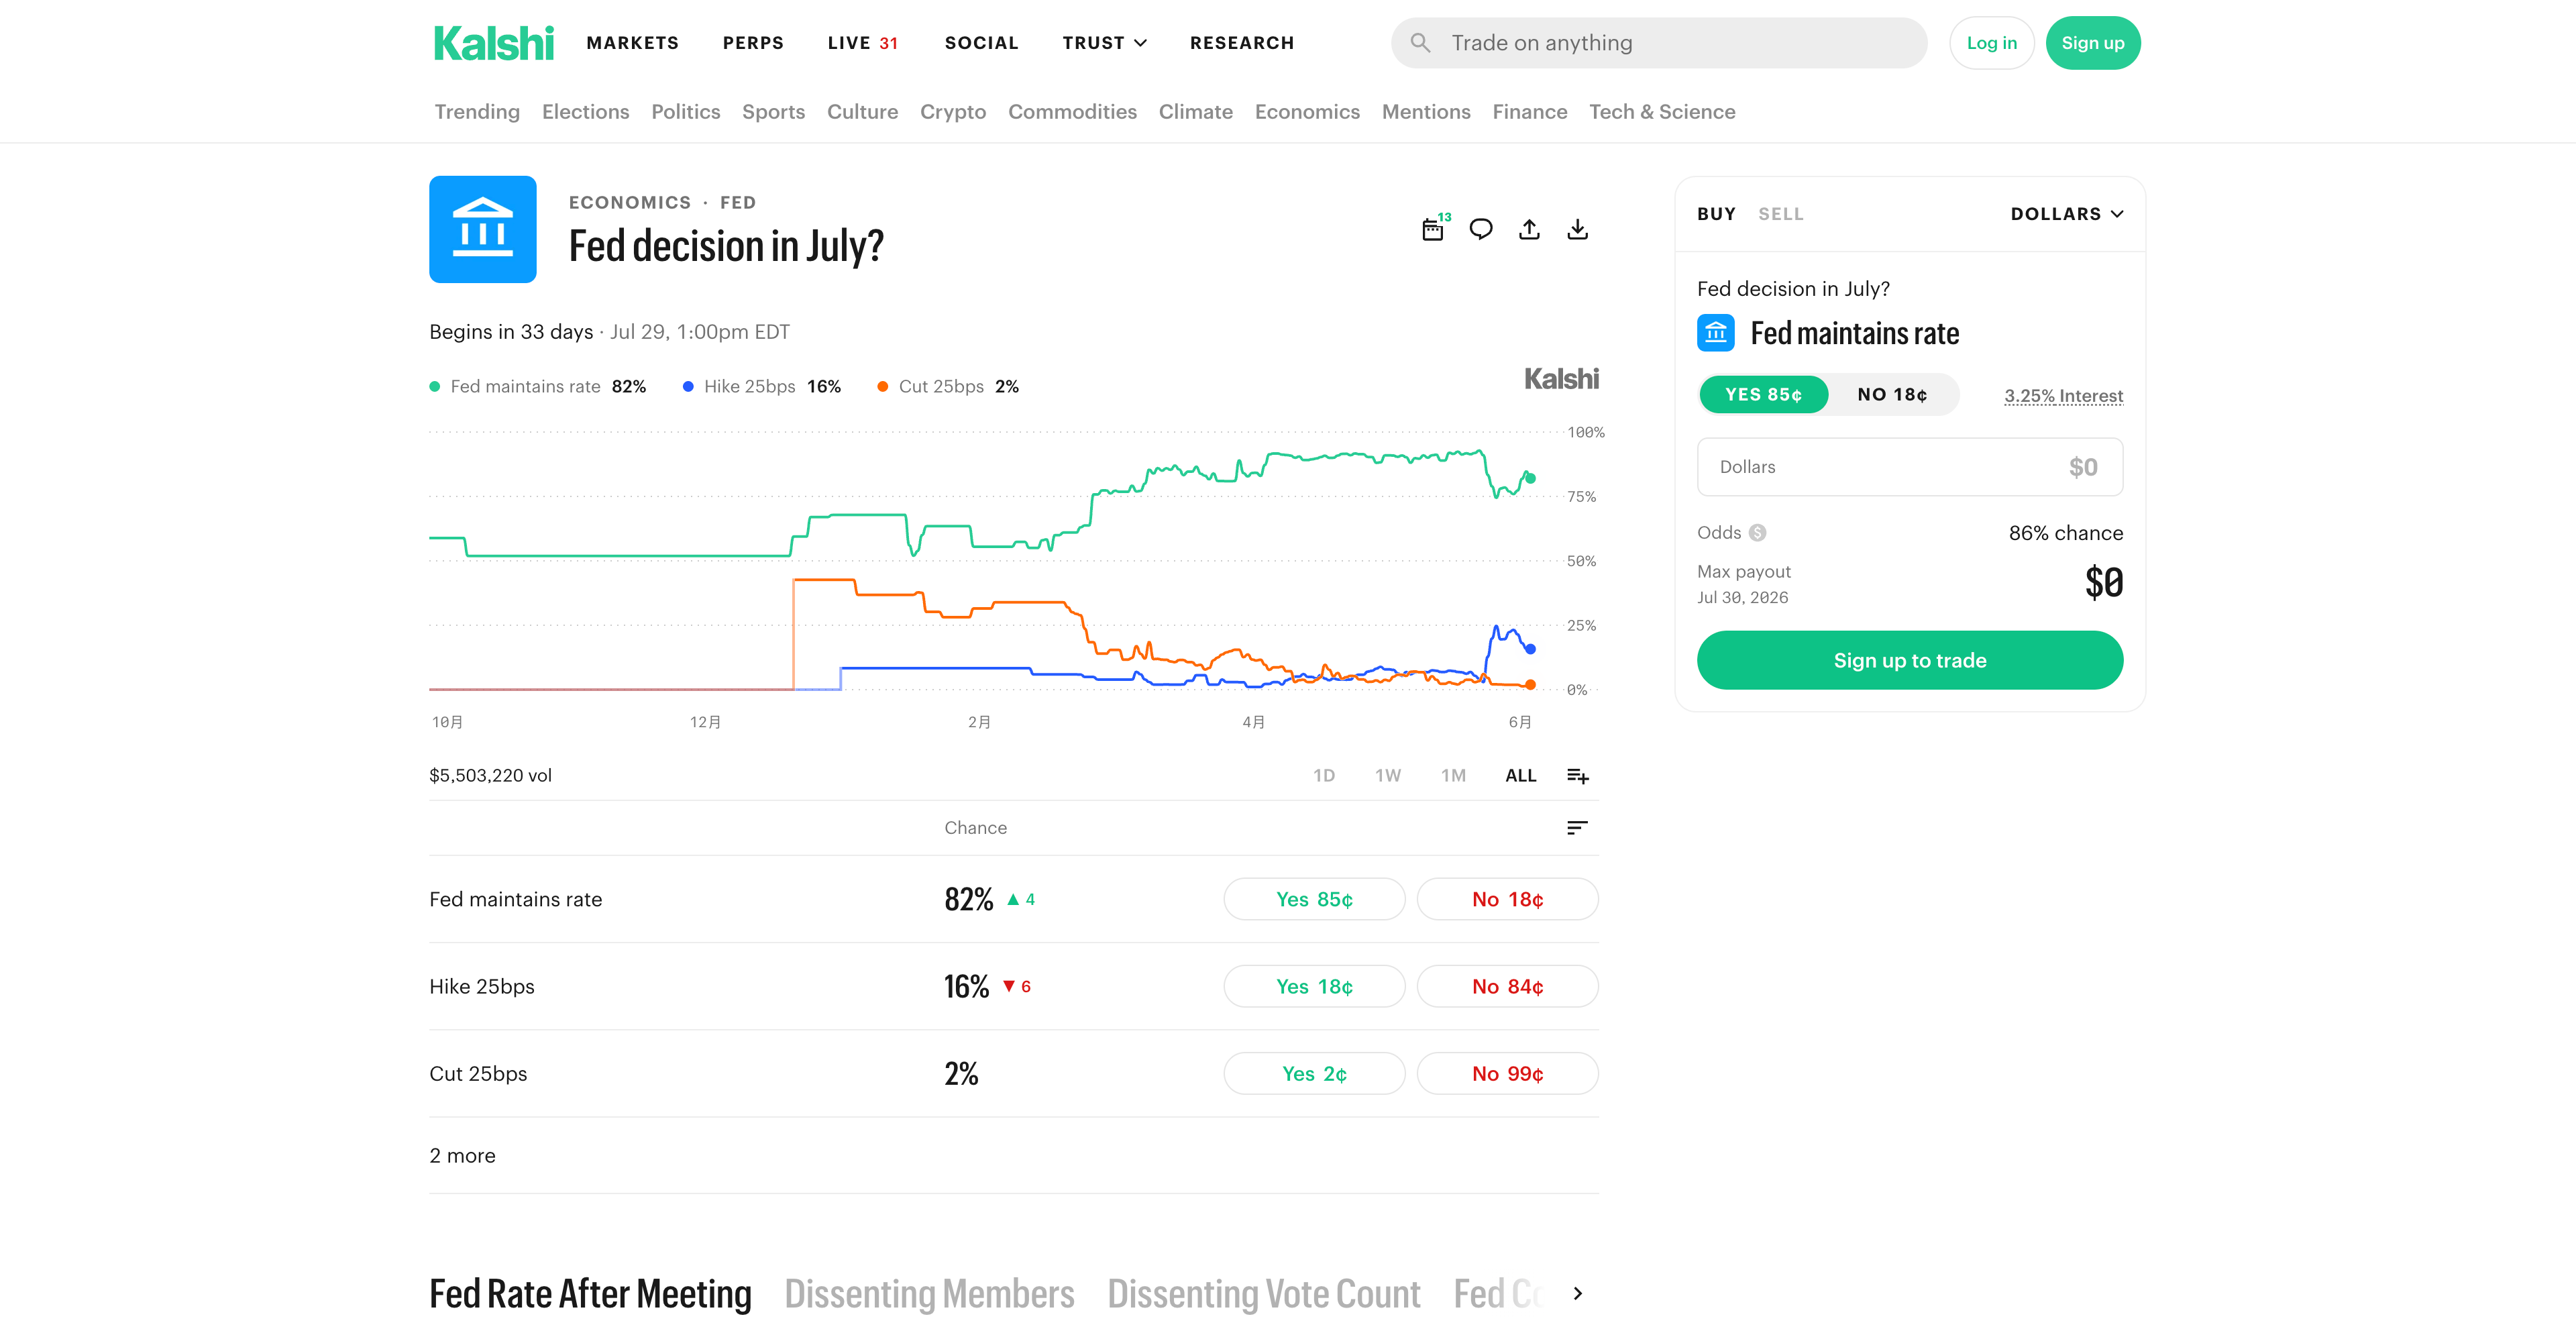Viewport: 2576px width, 1331px height.
Task: Click the Dollars amount input field
Action: pyautogui.click(x=1909, y=467)
